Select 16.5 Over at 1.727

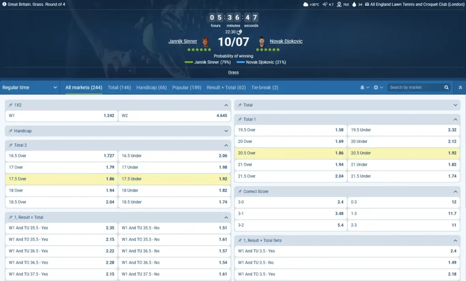pos(61,156)
